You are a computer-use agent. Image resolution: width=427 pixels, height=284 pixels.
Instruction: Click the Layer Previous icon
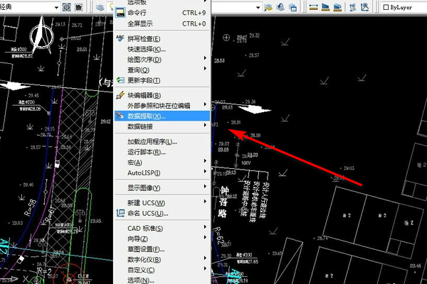pos(280,7)
